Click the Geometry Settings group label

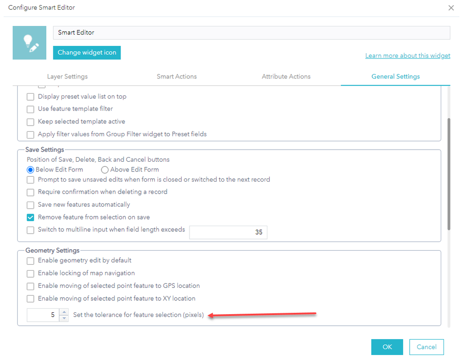click(52, 250)
